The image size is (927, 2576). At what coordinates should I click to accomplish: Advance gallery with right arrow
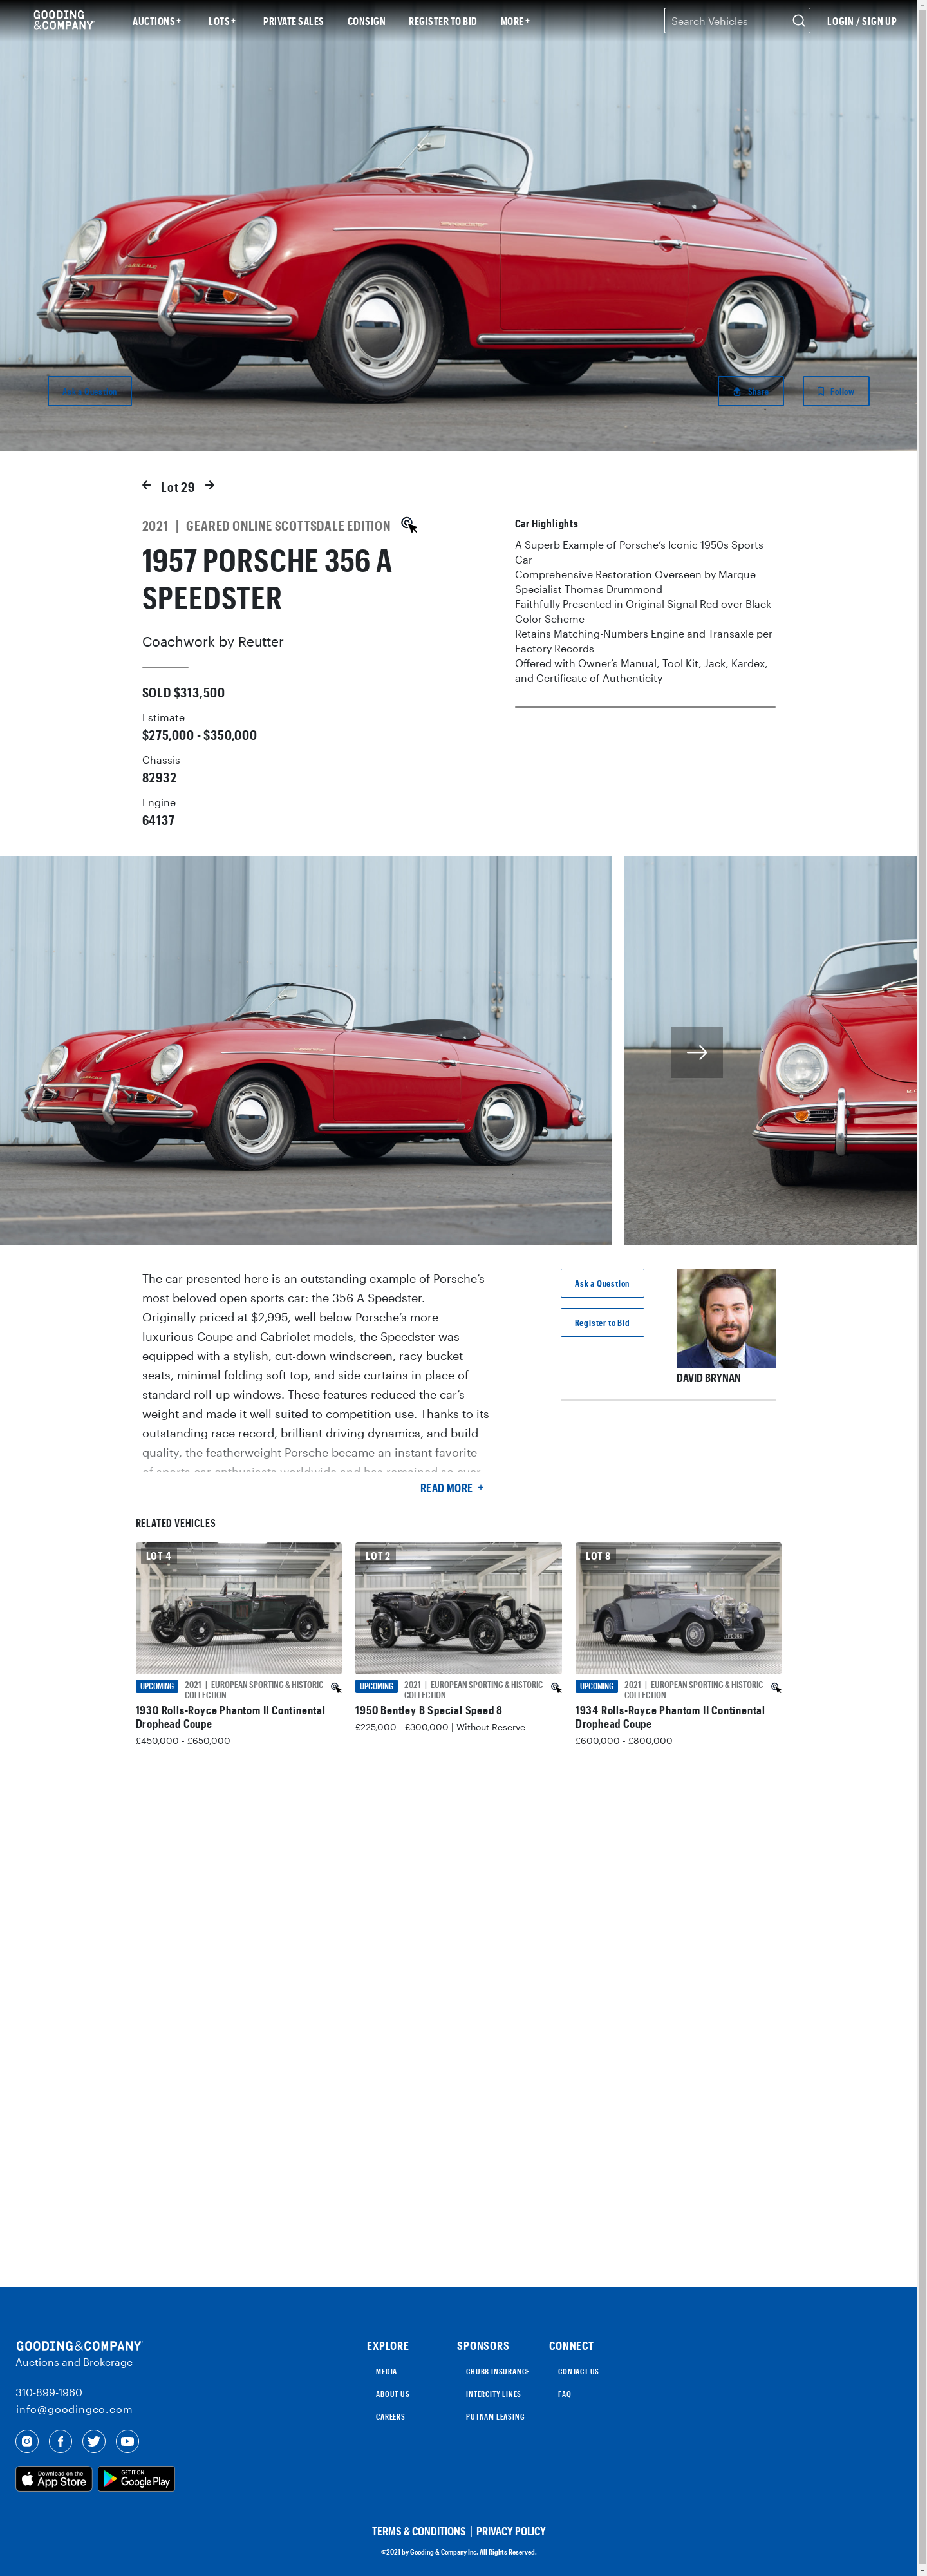[697, 1052]
